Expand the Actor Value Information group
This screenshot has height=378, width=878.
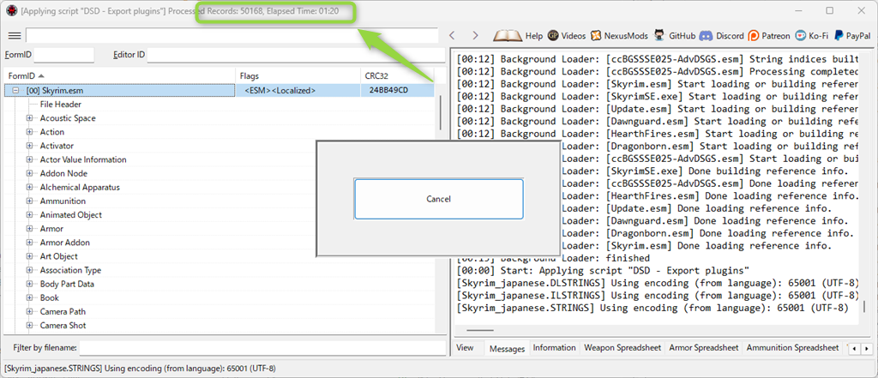click(x=30, y=159)
